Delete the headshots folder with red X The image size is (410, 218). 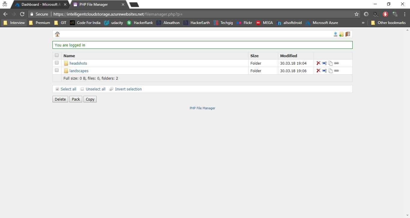click(x=318, y=63)
